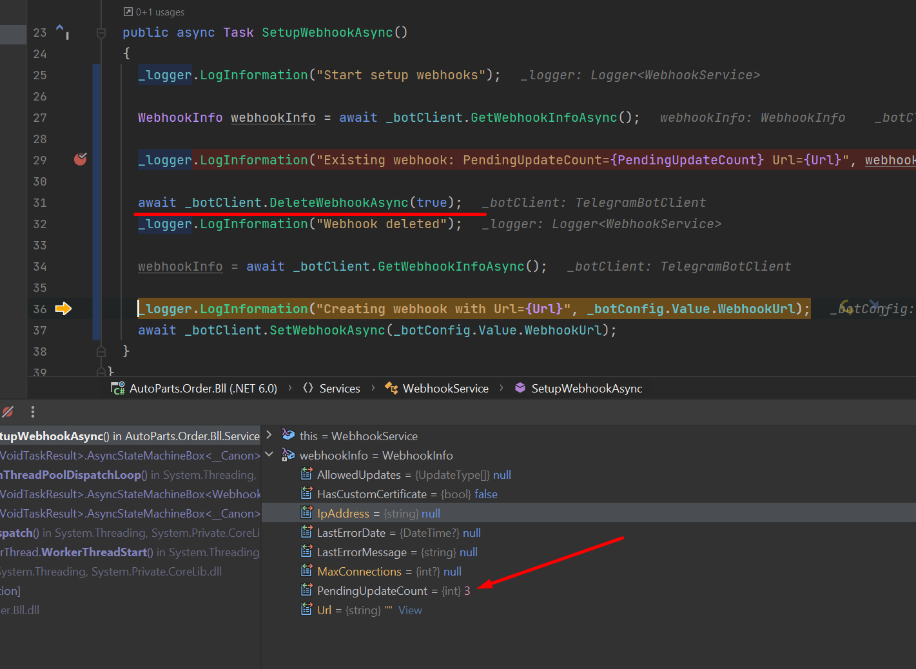This screenshot has width=916, height=669.
Task: Click the object icon next to 'this' variable
Action: 288,436
